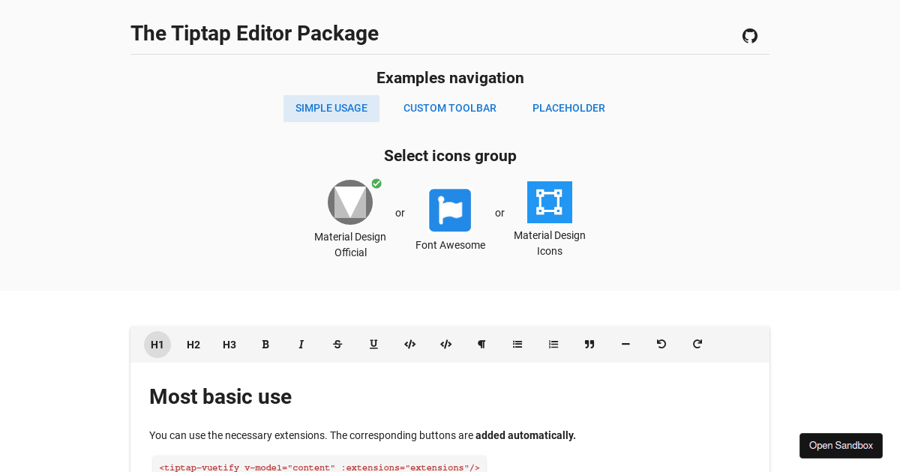Undo the last editor action

[661, 344]
